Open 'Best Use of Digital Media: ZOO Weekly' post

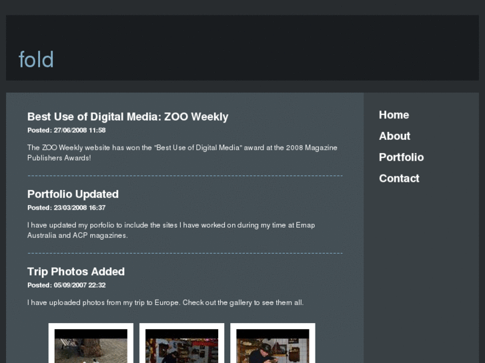coord(127,117)
